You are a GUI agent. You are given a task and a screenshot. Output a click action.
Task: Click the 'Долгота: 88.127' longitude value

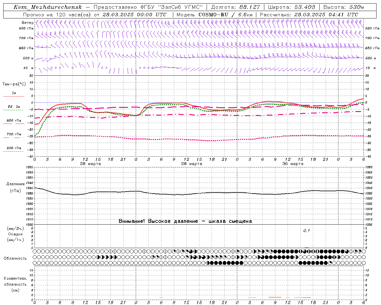(235, 7)
